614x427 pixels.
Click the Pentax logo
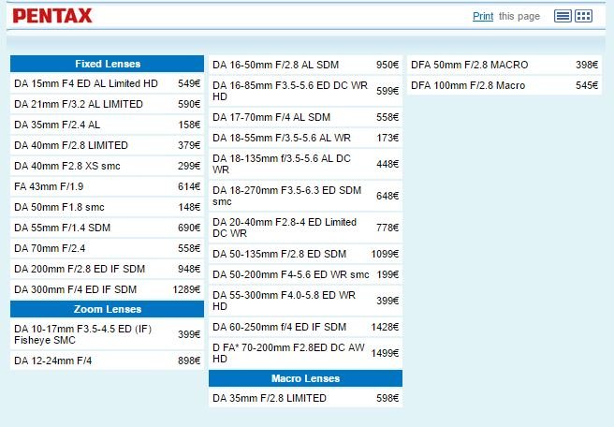(x=52, y=15)
